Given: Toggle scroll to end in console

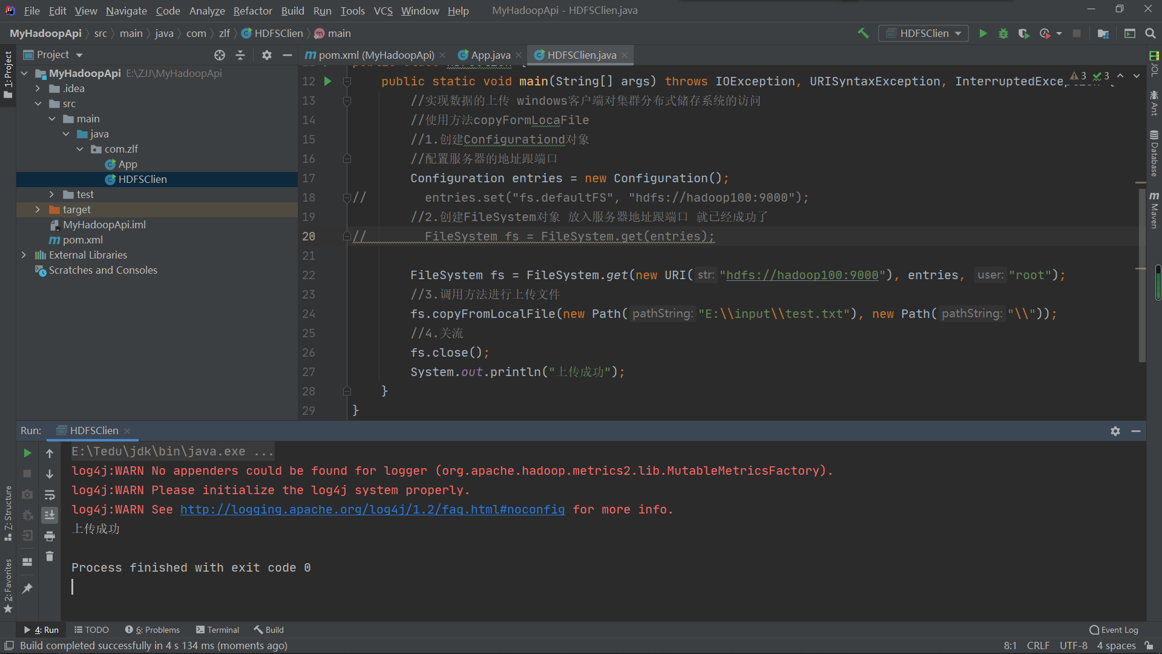Looking at the screenshot, I should click(x=50, y=515).
